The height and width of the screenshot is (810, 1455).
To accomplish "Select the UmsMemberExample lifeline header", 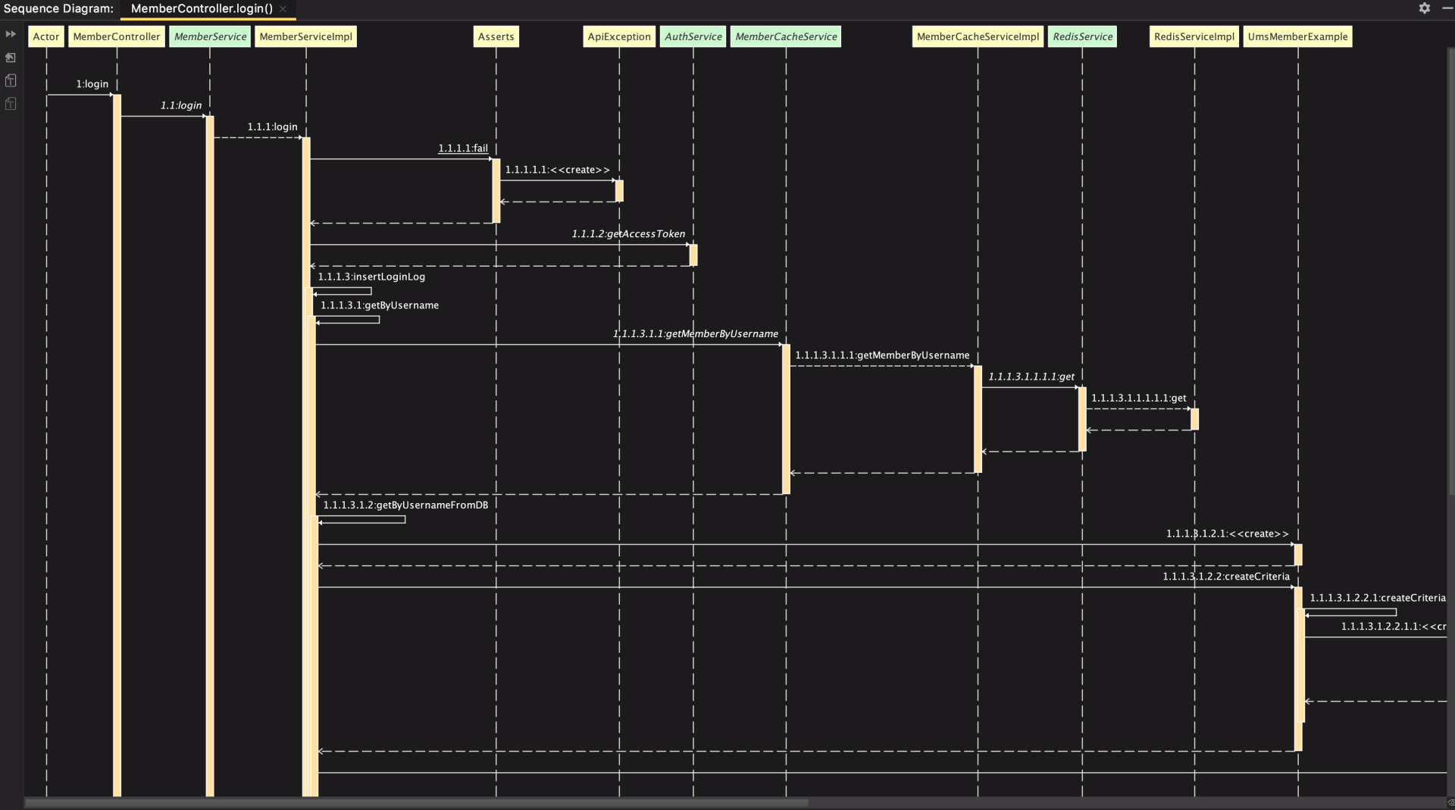I will pyautogui.click(x=1298, y=36).
